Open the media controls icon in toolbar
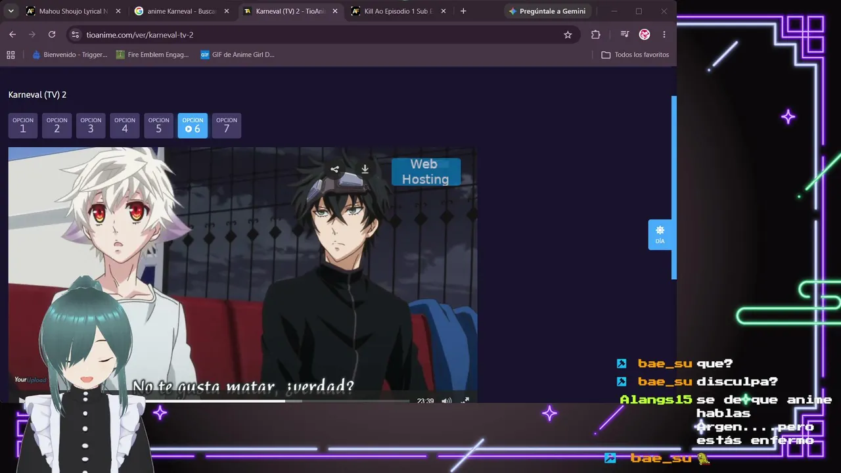Image resolution: width=841 pixels, height=473 pixels. click(x=625, y=35)
